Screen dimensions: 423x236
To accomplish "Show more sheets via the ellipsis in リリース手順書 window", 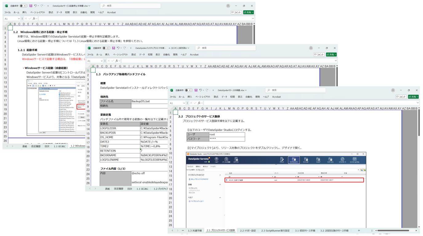I will 183,230.
